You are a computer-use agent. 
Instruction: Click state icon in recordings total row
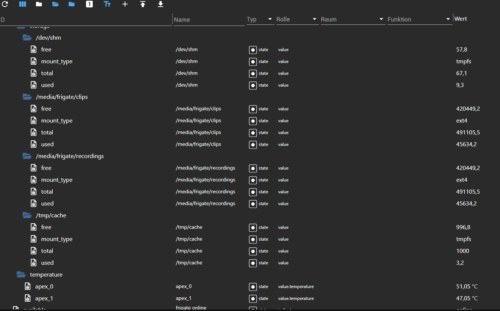[253, 192]
